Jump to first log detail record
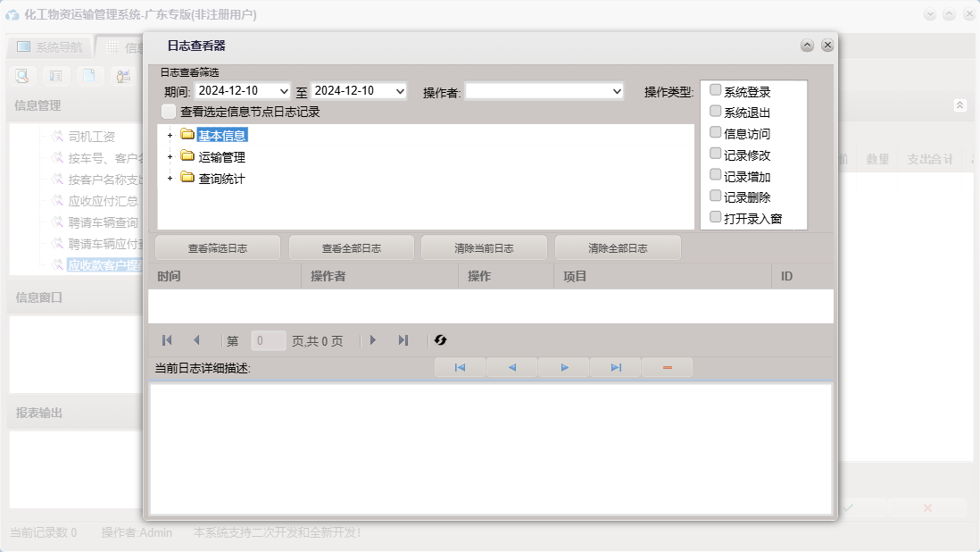Image resolution: width=980 pixels, height=552 pixels. coord(460,368)
